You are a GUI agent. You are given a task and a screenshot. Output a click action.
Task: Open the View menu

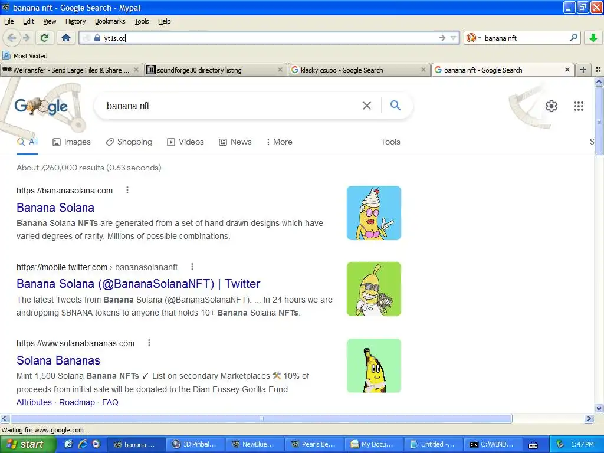coord(50,21)
